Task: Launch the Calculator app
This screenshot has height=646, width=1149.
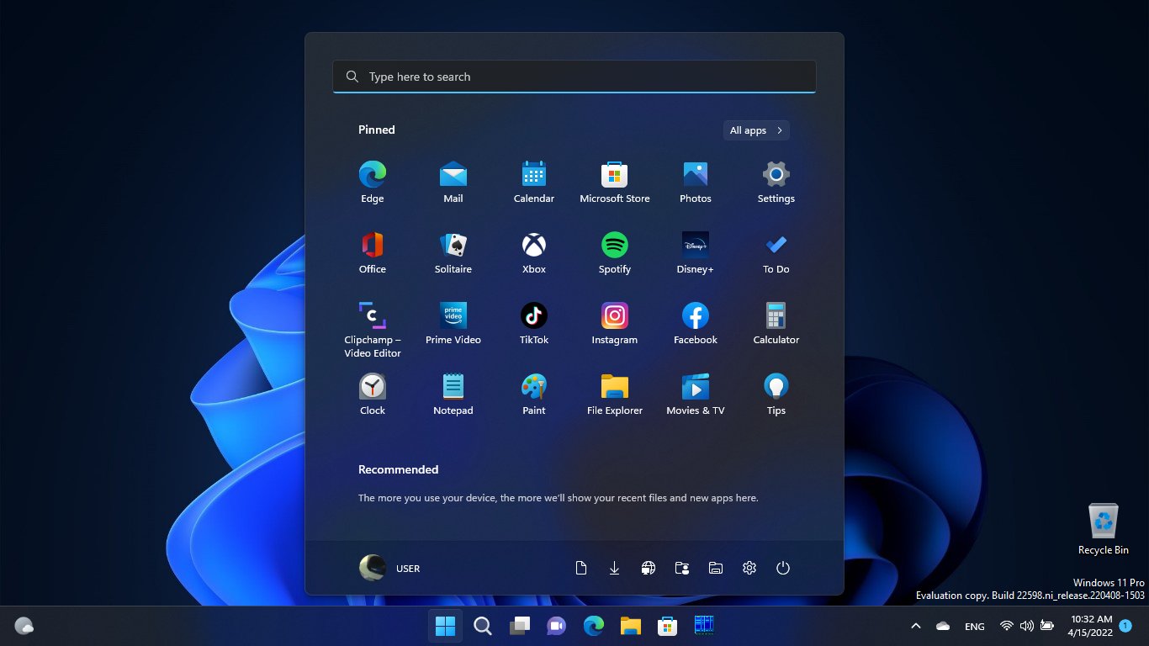Action: coord(775,323)
